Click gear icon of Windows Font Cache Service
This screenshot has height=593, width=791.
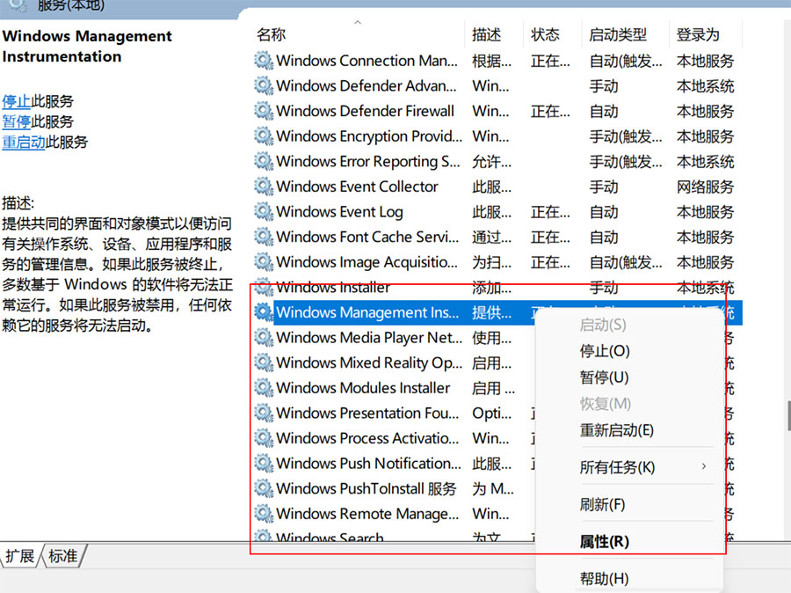point(264,237)
